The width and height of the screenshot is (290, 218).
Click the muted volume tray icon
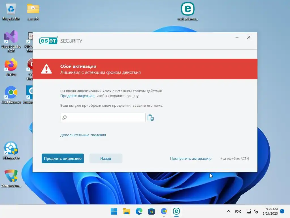tap(256, 211)
